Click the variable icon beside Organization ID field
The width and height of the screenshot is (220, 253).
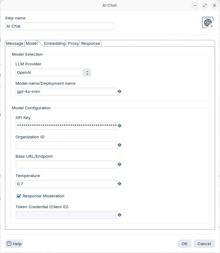[x=120, y=145]
